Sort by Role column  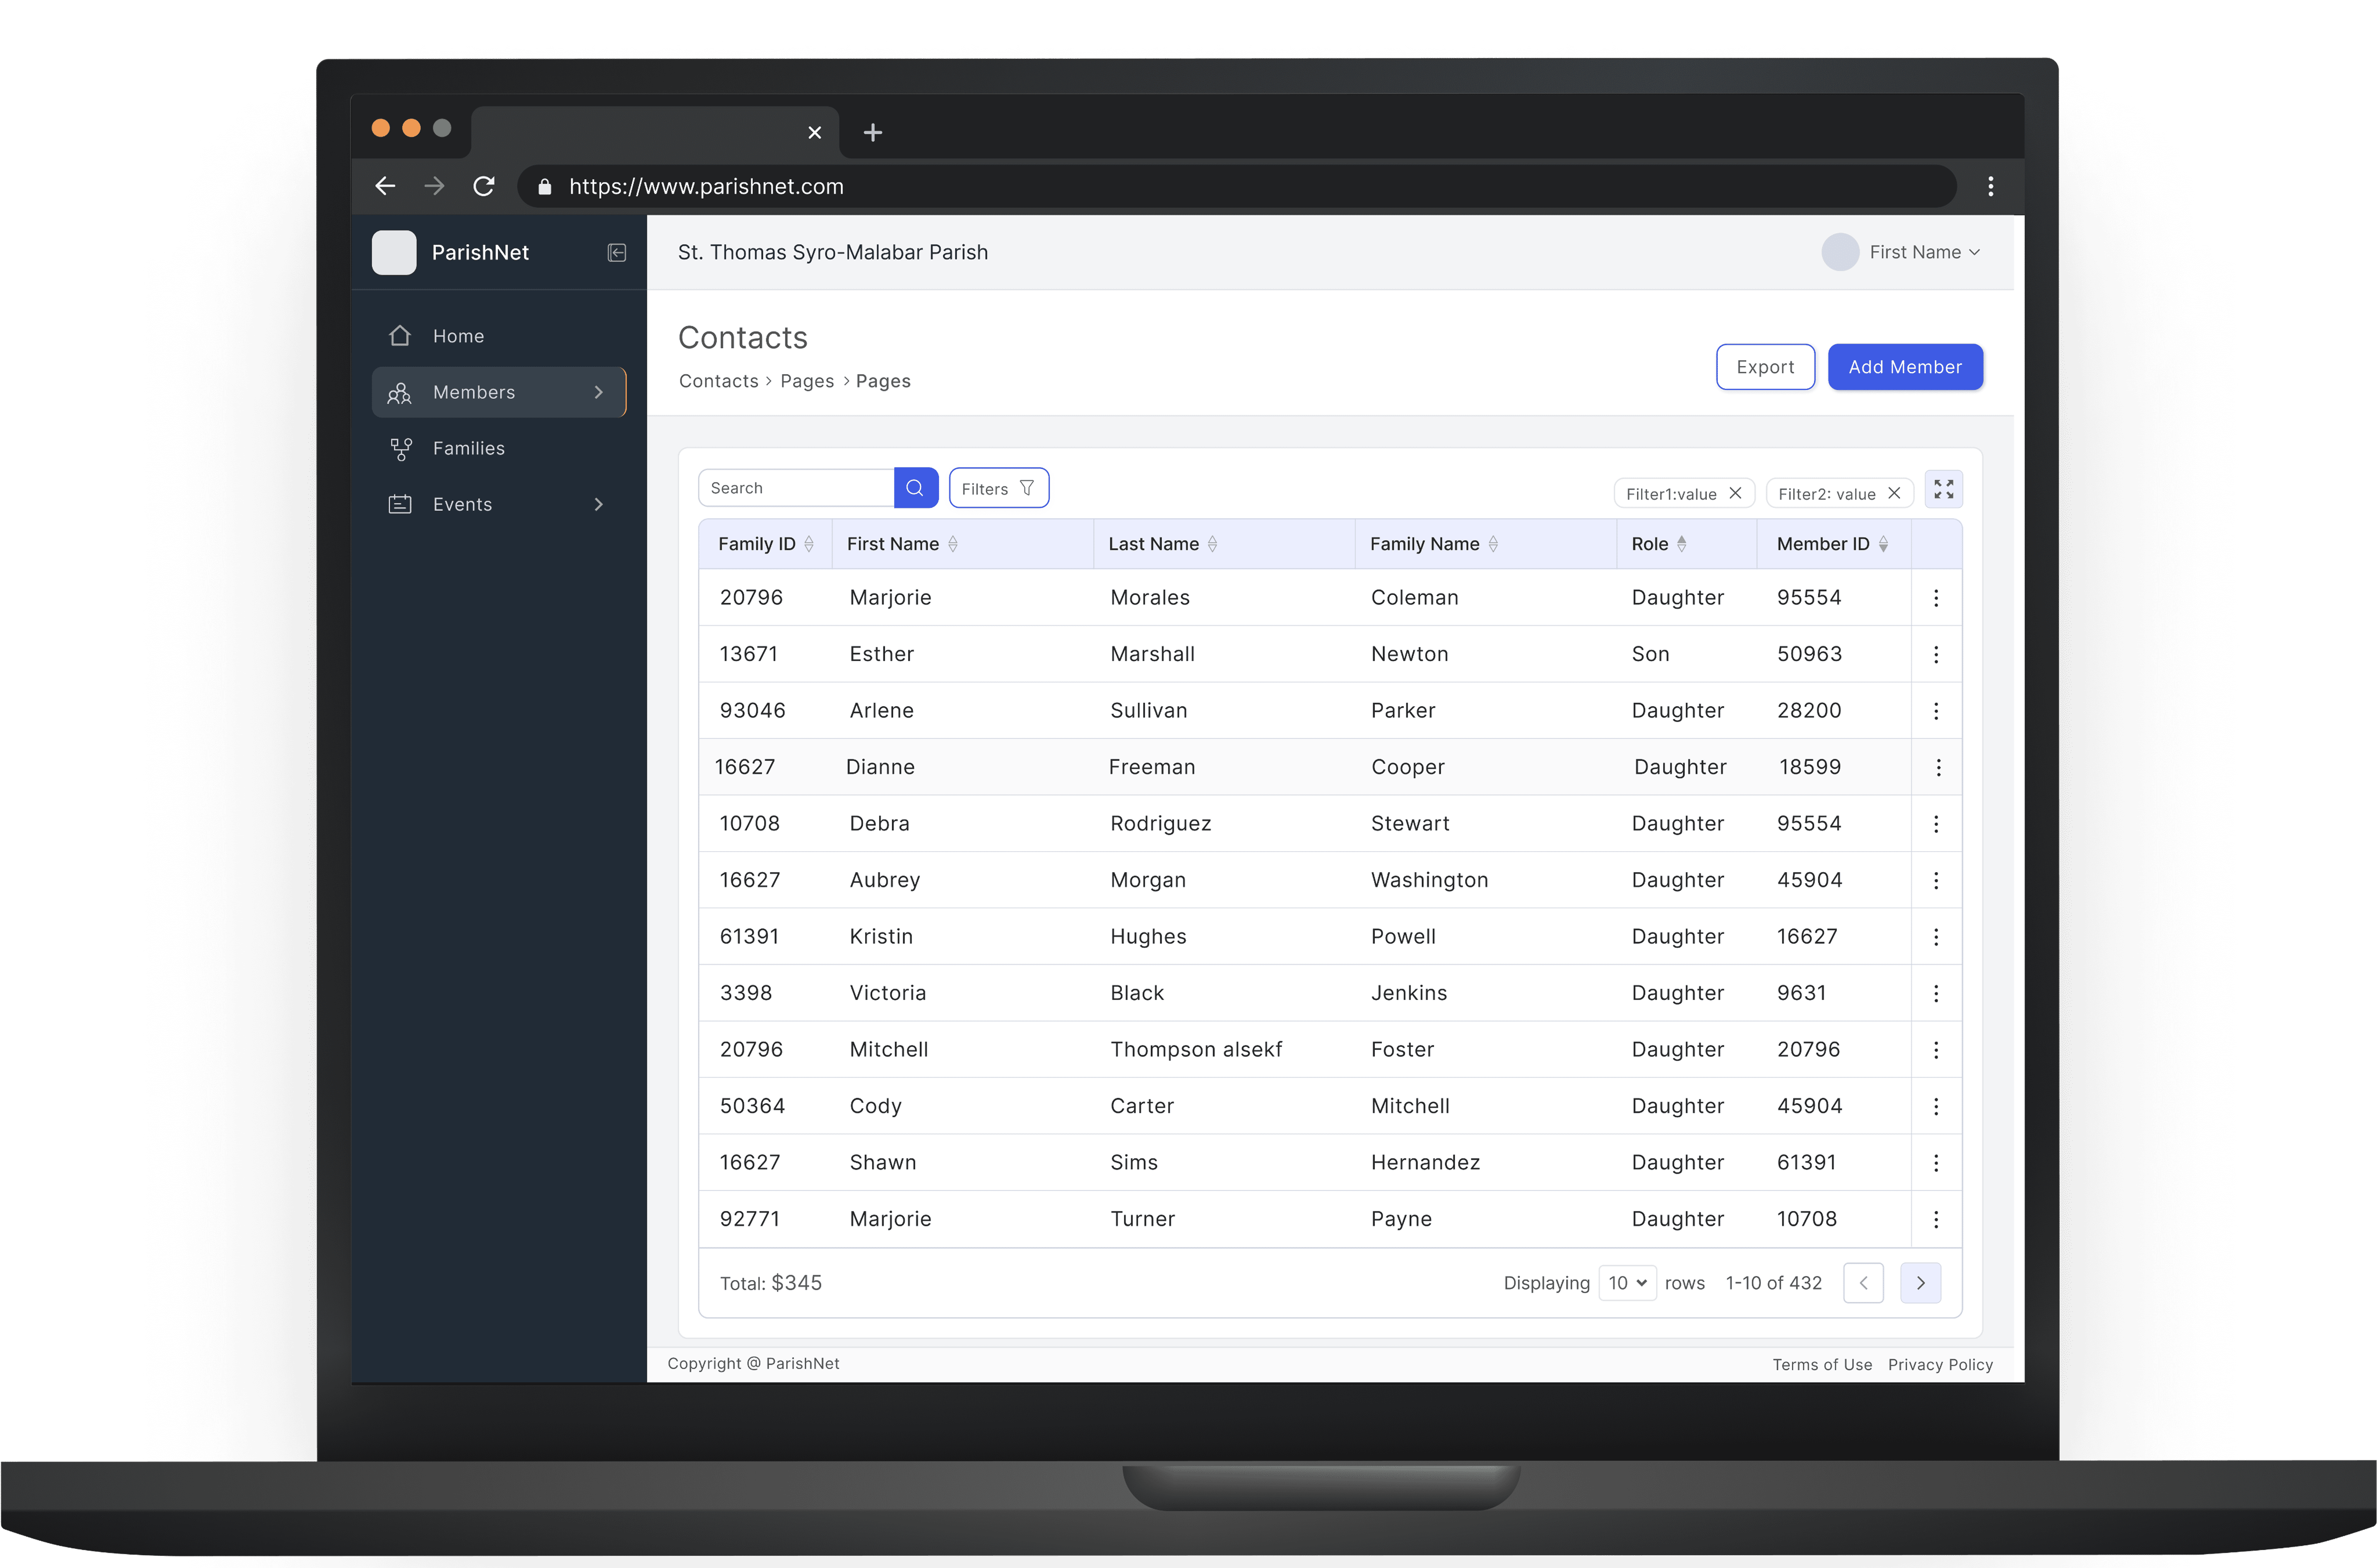1682,544
